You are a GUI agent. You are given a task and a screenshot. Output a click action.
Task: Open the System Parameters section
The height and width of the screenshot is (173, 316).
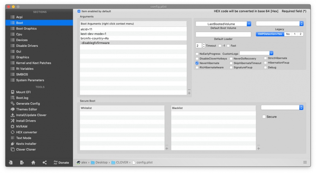coord(30,80)
